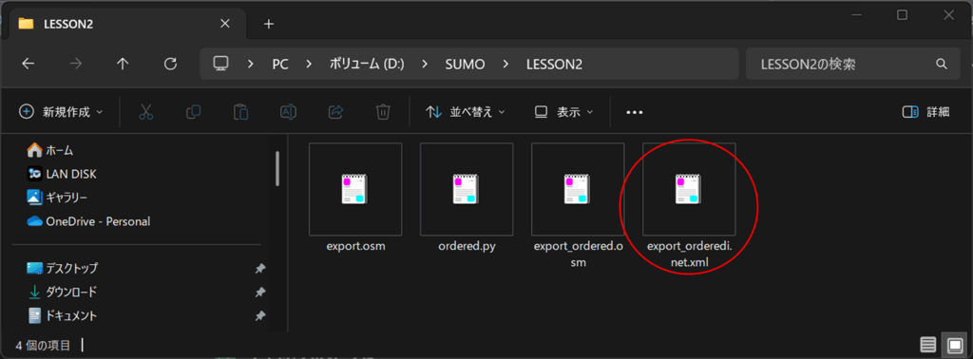
Task: Click pin icon next to ダウンロード
Action: coord(260,292)
